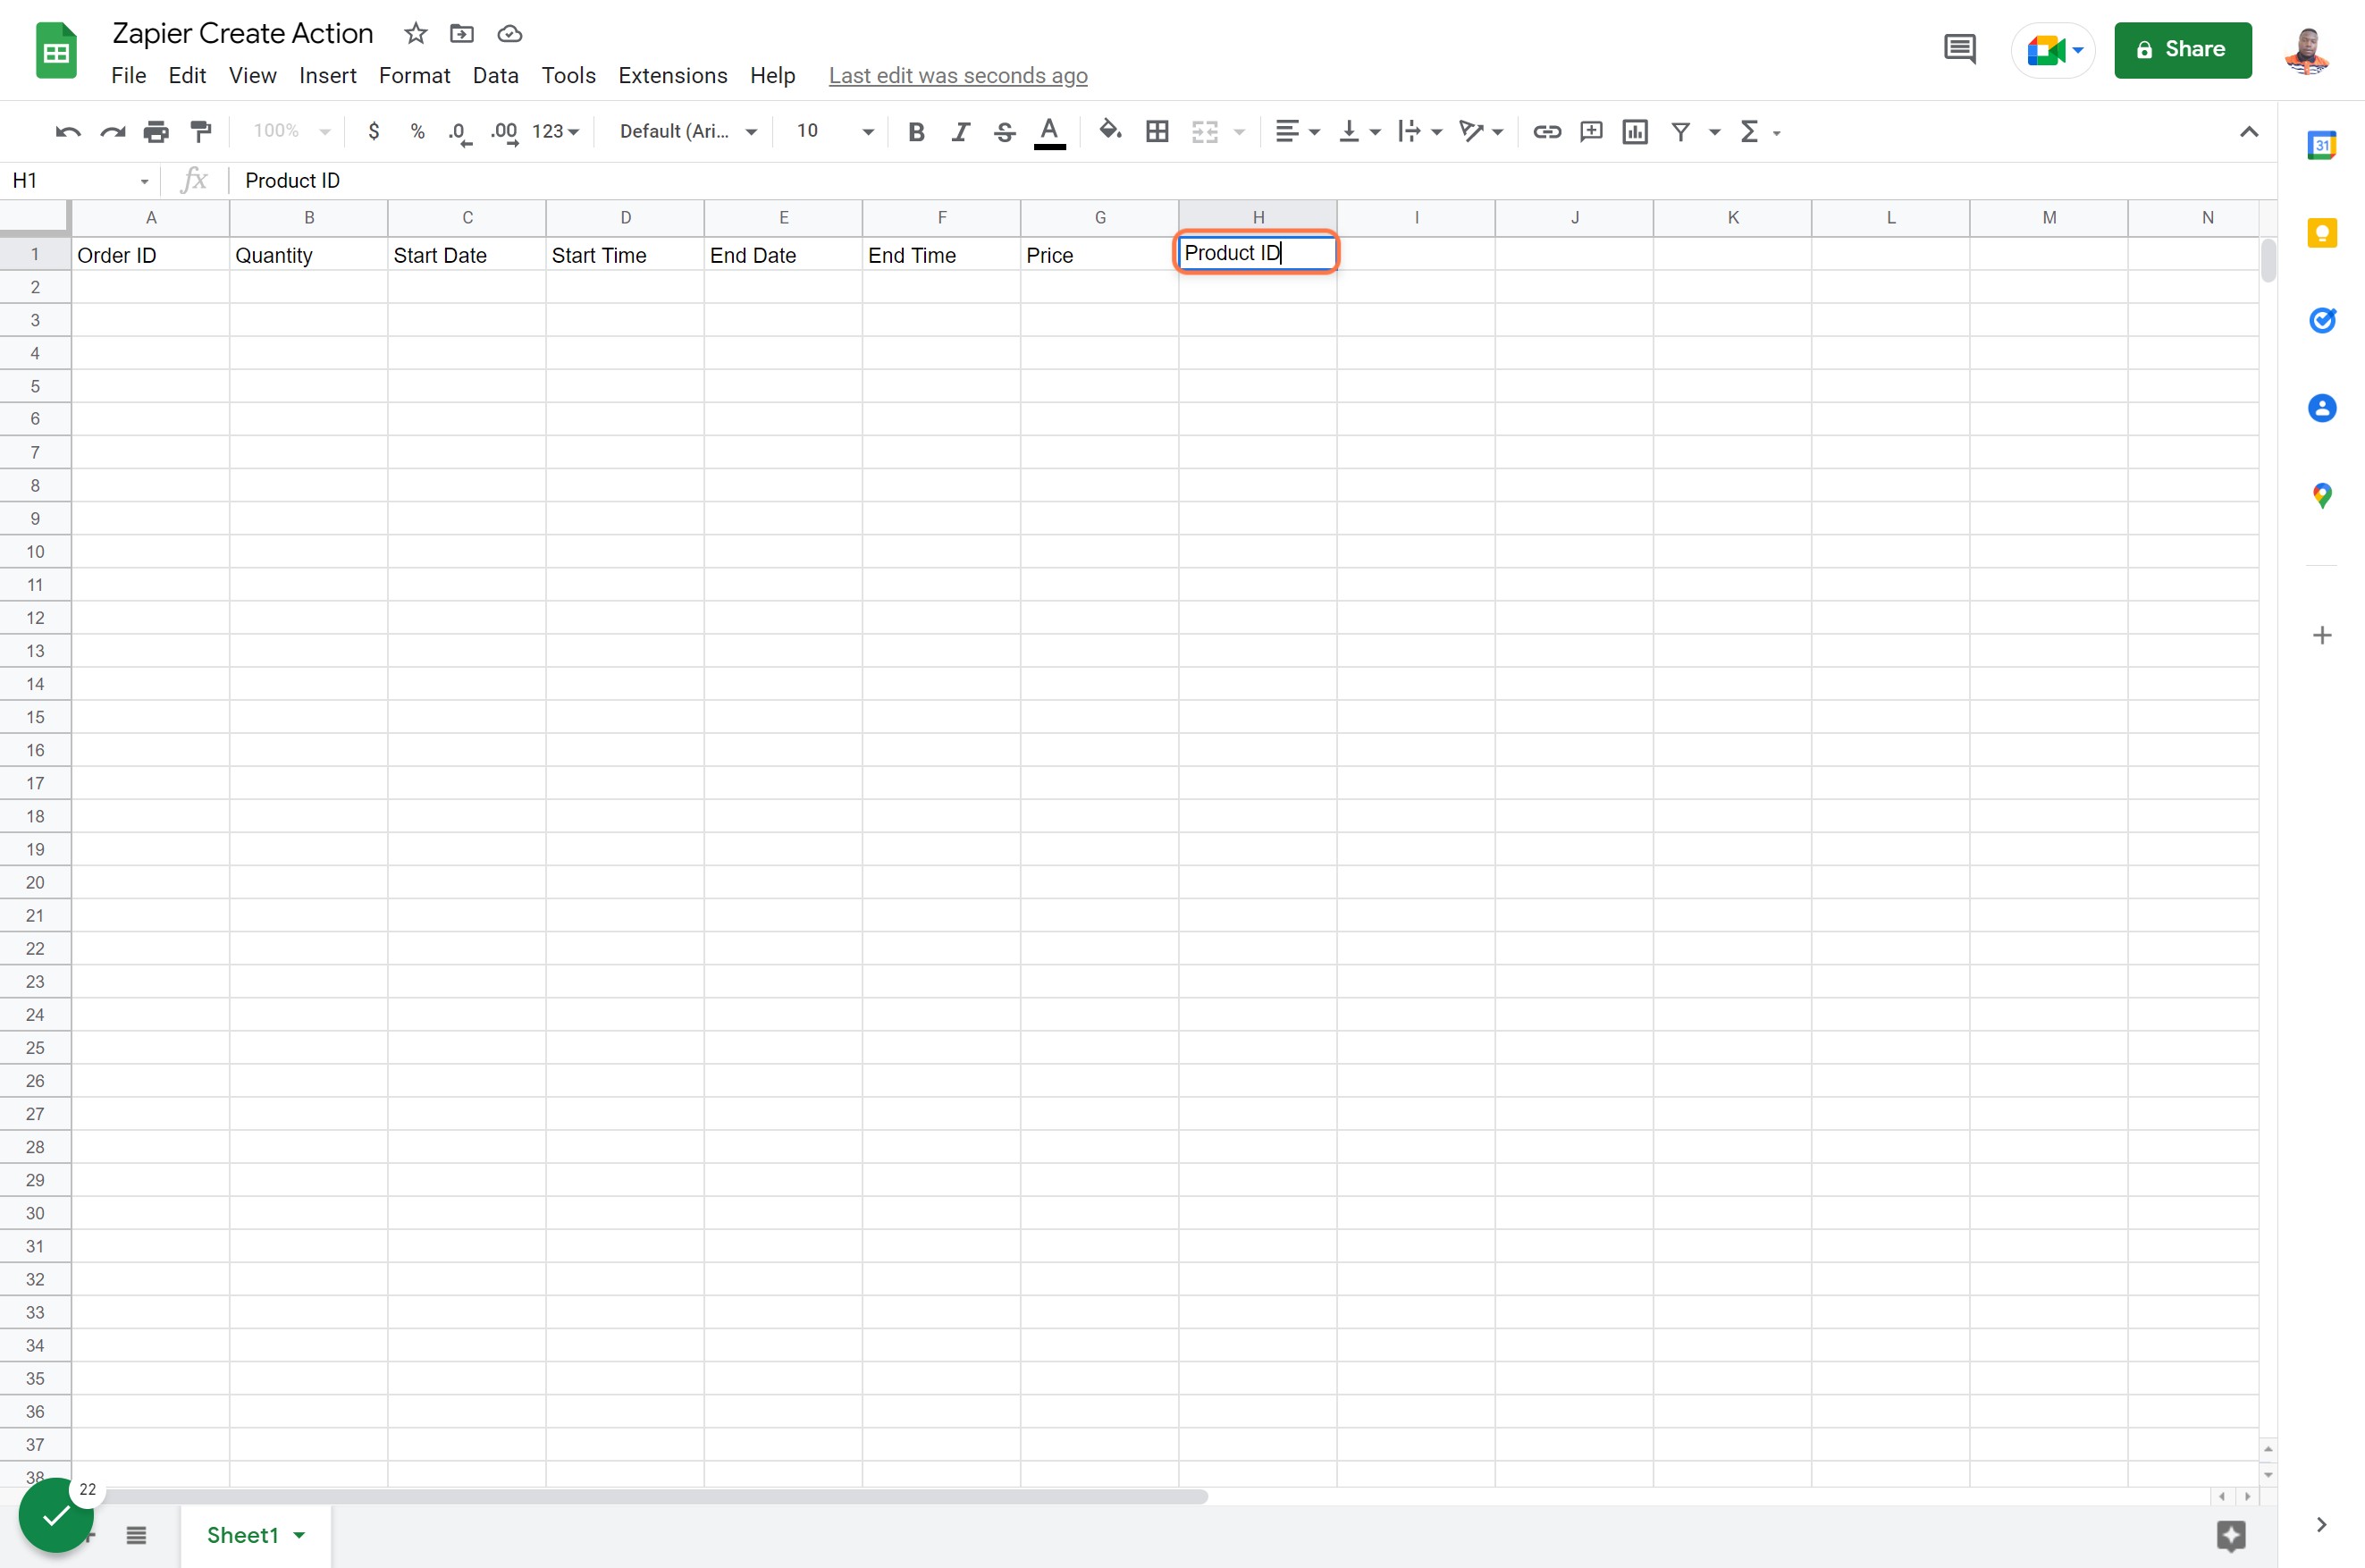Insert a comment
Screen dimensions: 2365x1568
1591,132
